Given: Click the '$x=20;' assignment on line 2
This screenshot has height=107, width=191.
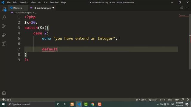Looking at the screenshot, I should coord(31,23).
